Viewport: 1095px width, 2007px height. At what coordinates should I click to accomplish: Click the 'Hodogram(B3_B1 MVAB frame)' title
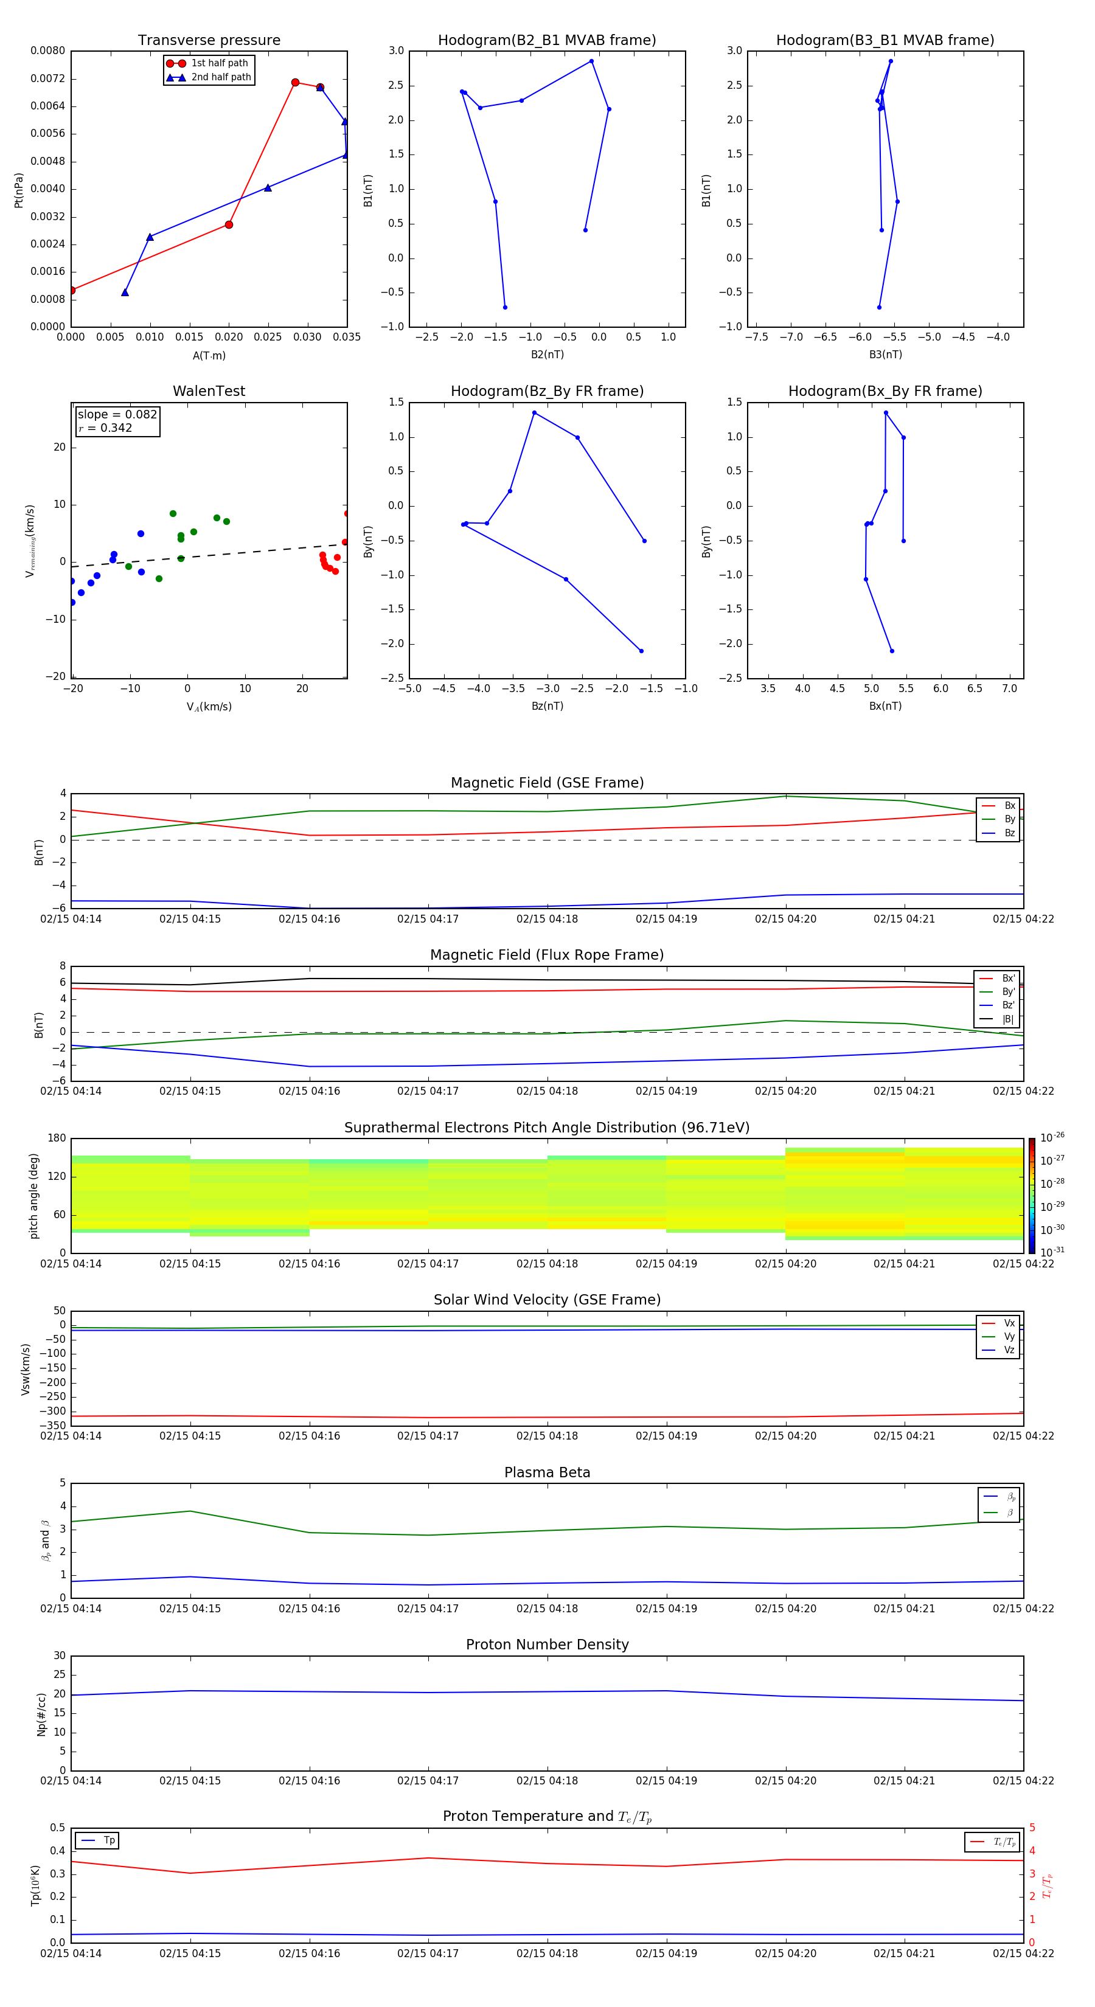pyautogui.click(x=885, y=41)
